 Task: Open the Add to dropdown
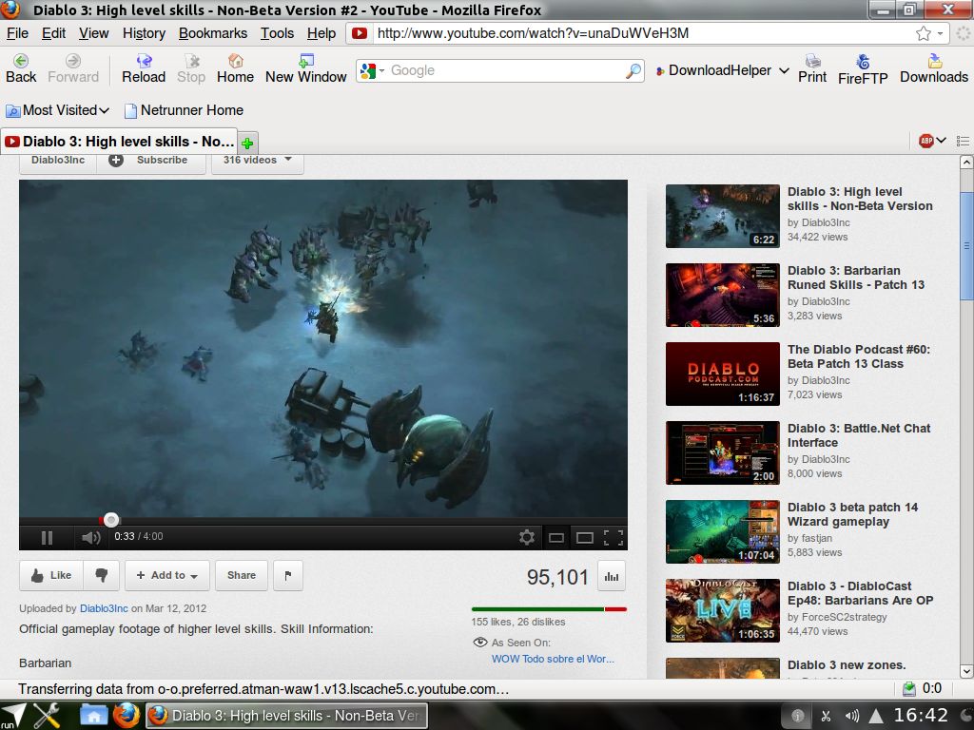167,575
